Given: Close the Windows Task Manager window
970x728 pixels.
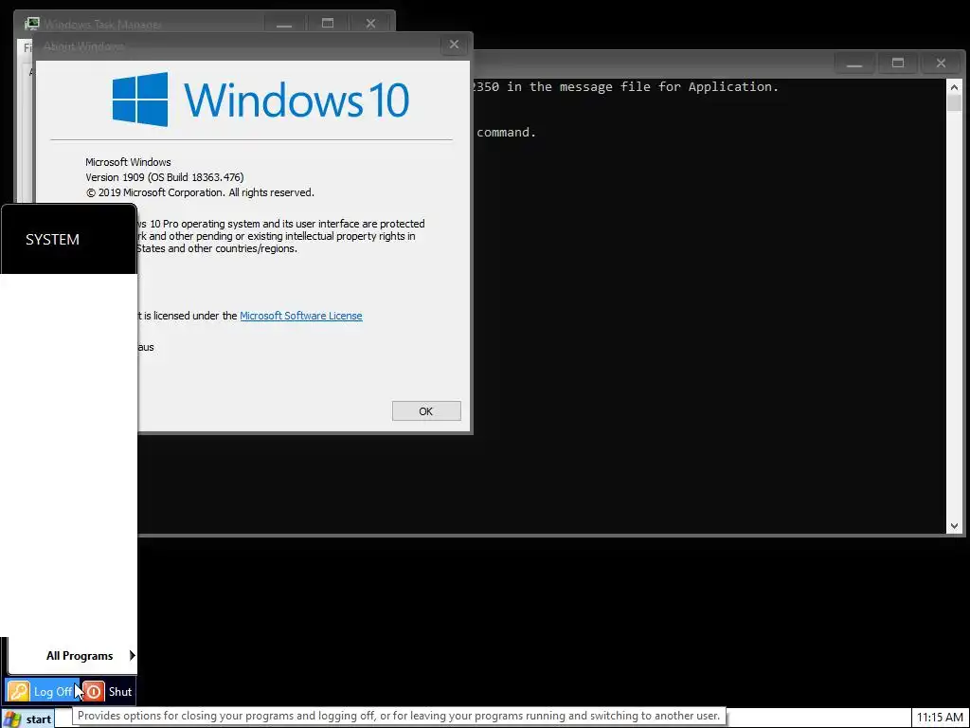Looking at the screenshot, I should (x=370, y=24).
